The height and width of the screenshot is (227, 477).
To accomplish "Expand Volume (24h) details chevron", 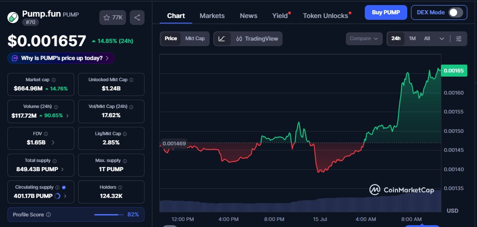I will [x=67, y=116].
